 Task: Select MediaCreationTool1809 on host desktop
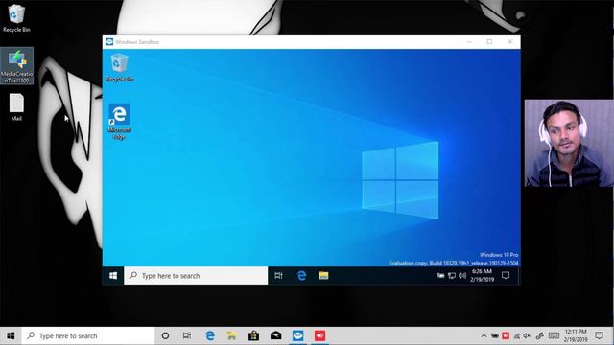[x=17, y=66]
